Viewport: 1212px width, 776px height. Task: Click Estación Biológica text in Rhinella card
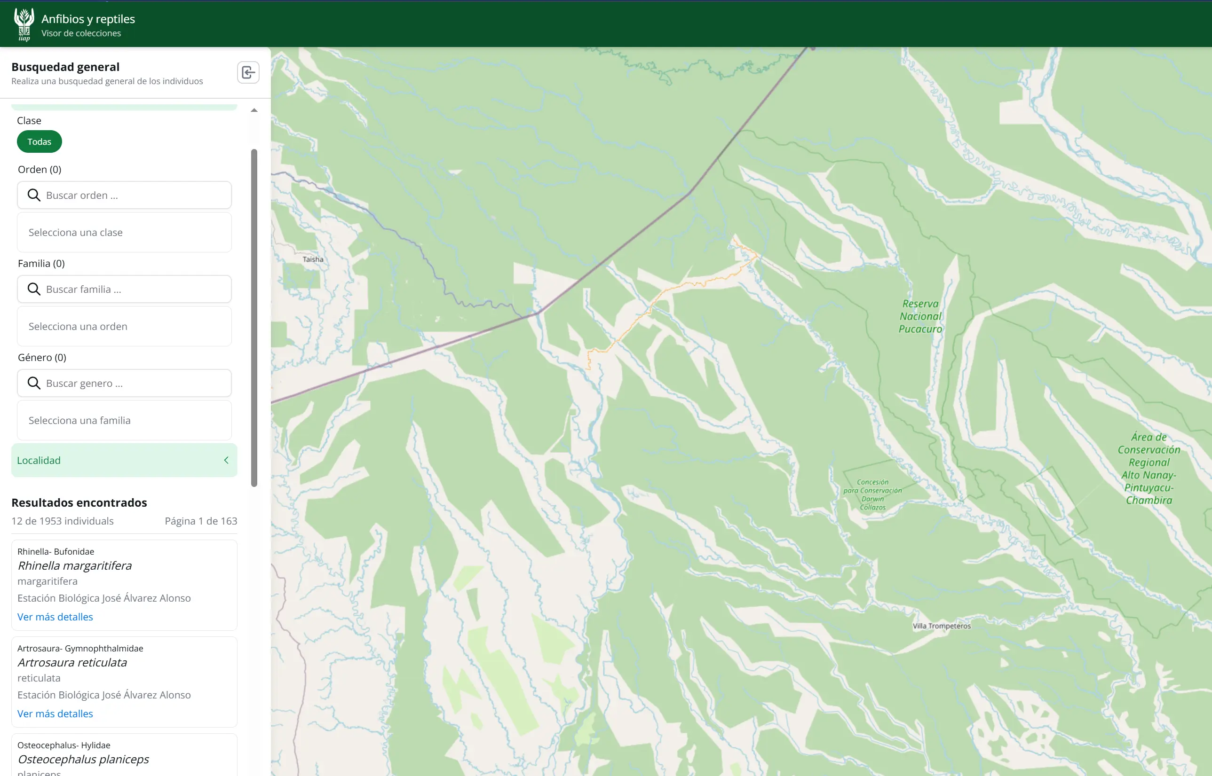point(104,597)
